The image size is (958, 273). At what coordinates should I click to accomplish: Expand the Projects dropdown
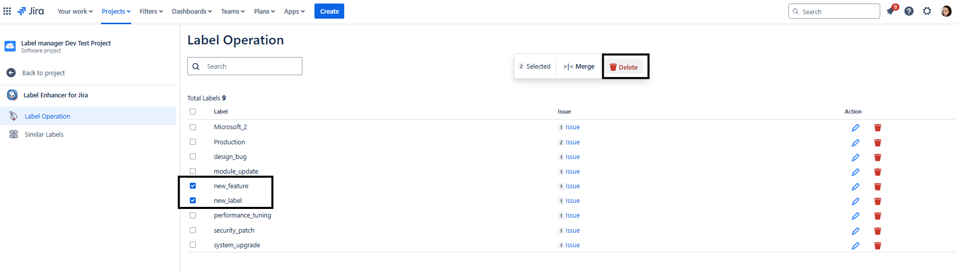[x=116, y=11]
